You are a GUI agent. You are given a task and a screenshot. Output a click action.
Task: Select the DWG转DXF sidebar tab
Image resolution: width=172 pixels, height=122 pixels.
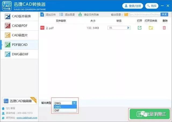click(x=19, y=54)
